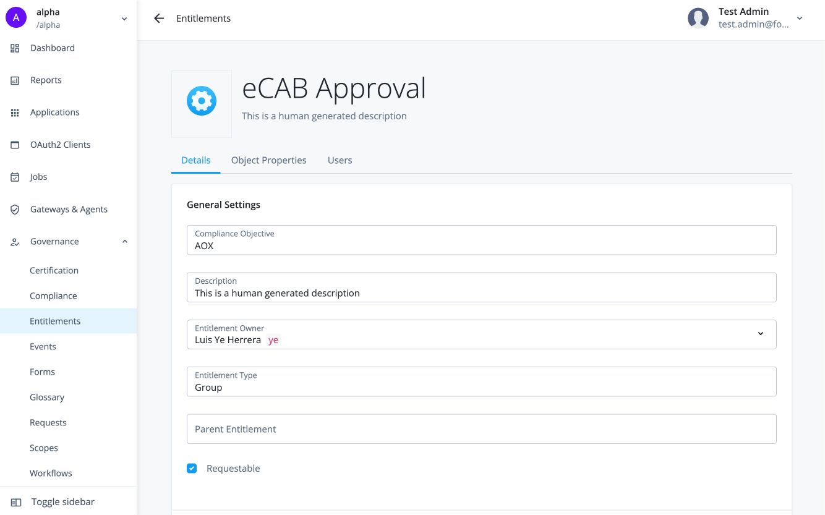The width and height of the screenshot is (825, 515).
Task: Click the OAuth2 Clients window icon
Action: click(15, 145)
